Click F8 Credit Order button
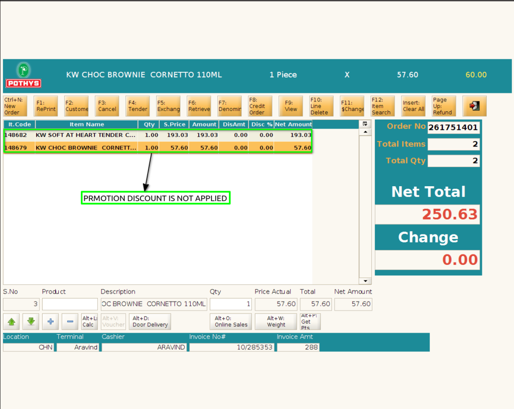This screenshot has height=409, width=514. click(260, 106)
